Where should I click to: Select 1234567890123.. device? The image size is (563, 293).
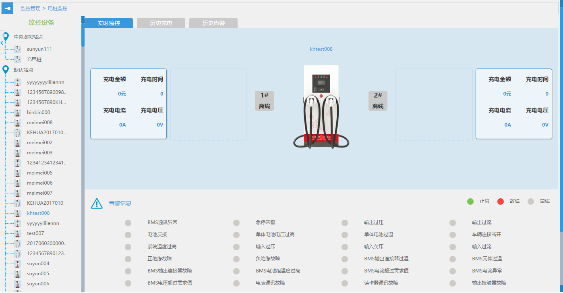tap(47, 254)
